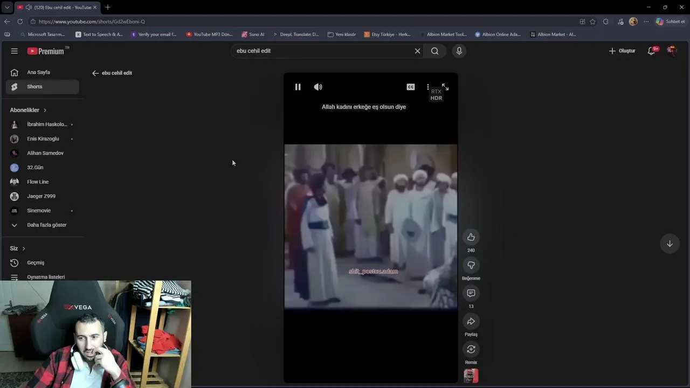Remix this Short
The width and height of the screenshot is (690, 388).
point(471,349)
